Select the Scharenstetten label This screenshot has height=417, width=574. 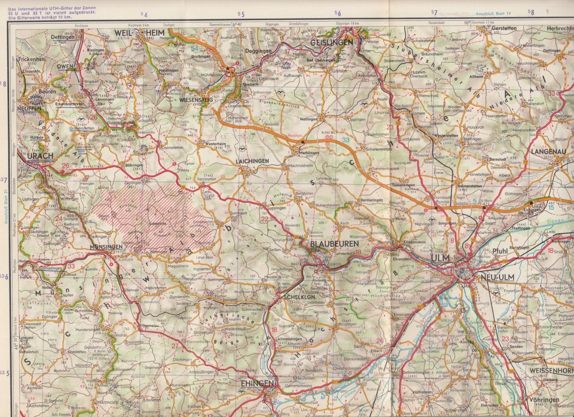click(378, 148)
